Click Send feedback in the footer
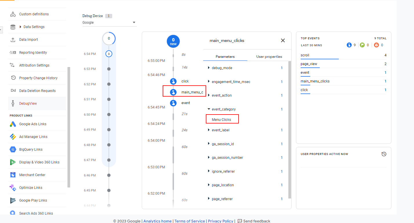Screen dimensions: 414x223 click(x=254, y=221)
